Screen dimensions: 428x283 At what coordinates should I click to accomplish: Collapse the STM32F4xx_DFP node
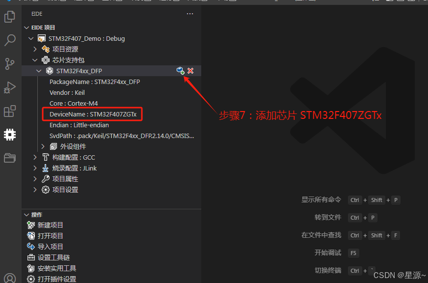pyautogui.click(x=39, y=71)
